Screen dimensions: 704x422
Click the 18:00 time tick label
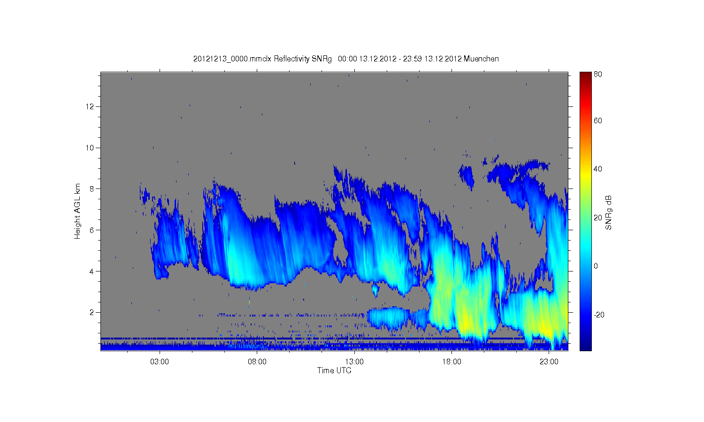coord(451,362)
